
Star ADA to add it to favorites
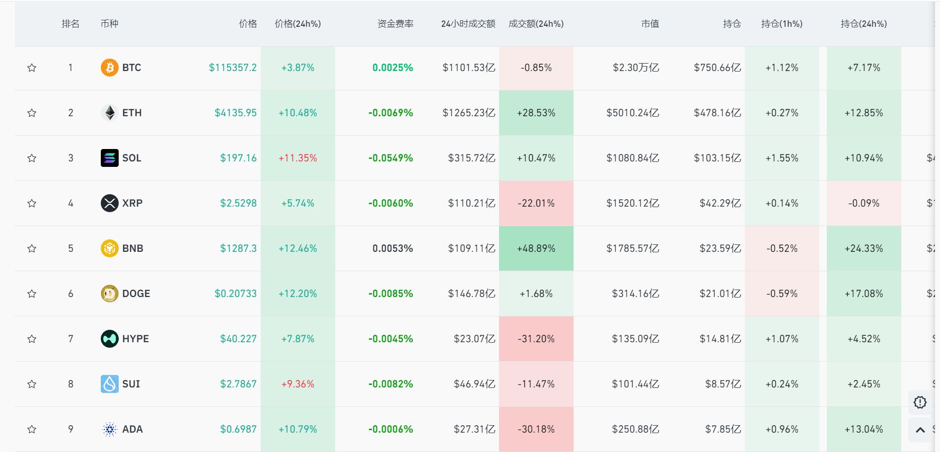(32, 429)
